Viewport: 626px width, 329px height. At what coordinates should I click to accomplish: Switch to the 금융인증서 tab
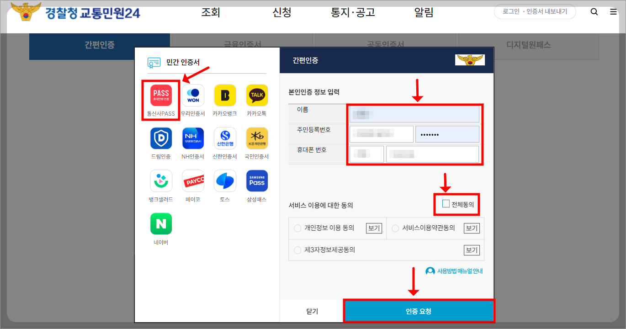pos(241,42)
